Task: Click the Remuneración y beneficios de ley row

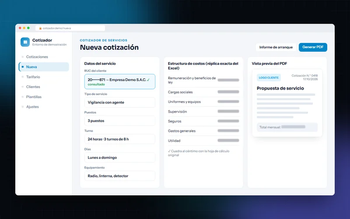Action: (203, 80)
